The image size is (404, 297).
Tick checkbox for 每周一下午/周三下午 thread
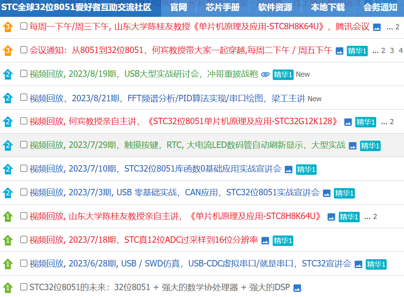point(24,26)
